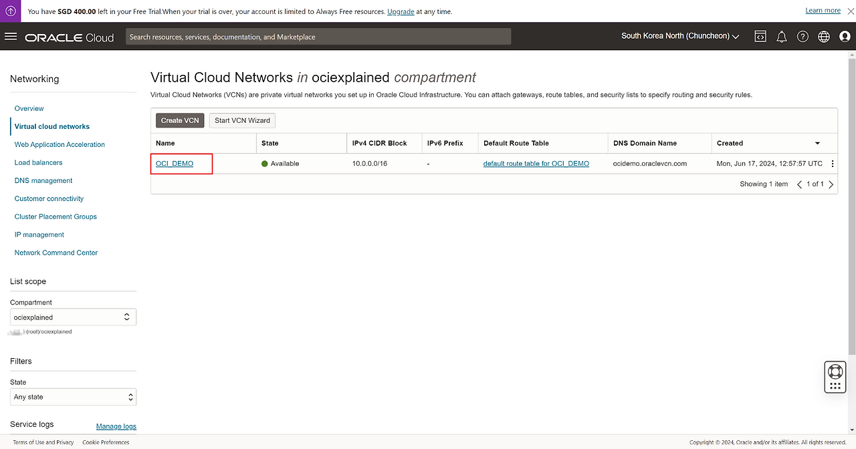
Task: Go to Load balancers in sidebar
Action: [38, 162]
